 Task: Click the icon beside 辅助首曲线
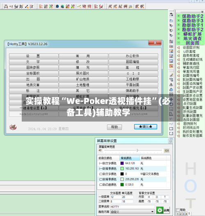pos(178,64)
